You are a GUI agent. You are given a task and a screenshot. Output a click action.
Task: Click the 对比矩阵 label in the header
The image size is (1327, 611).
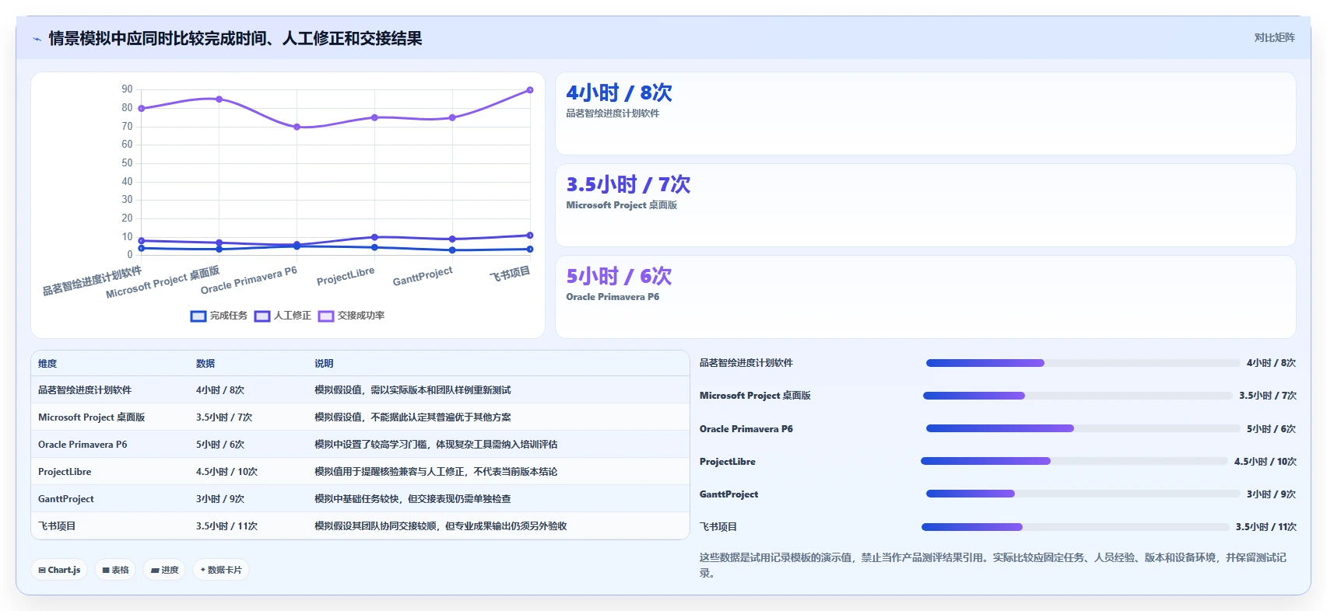click(1274, 37)
